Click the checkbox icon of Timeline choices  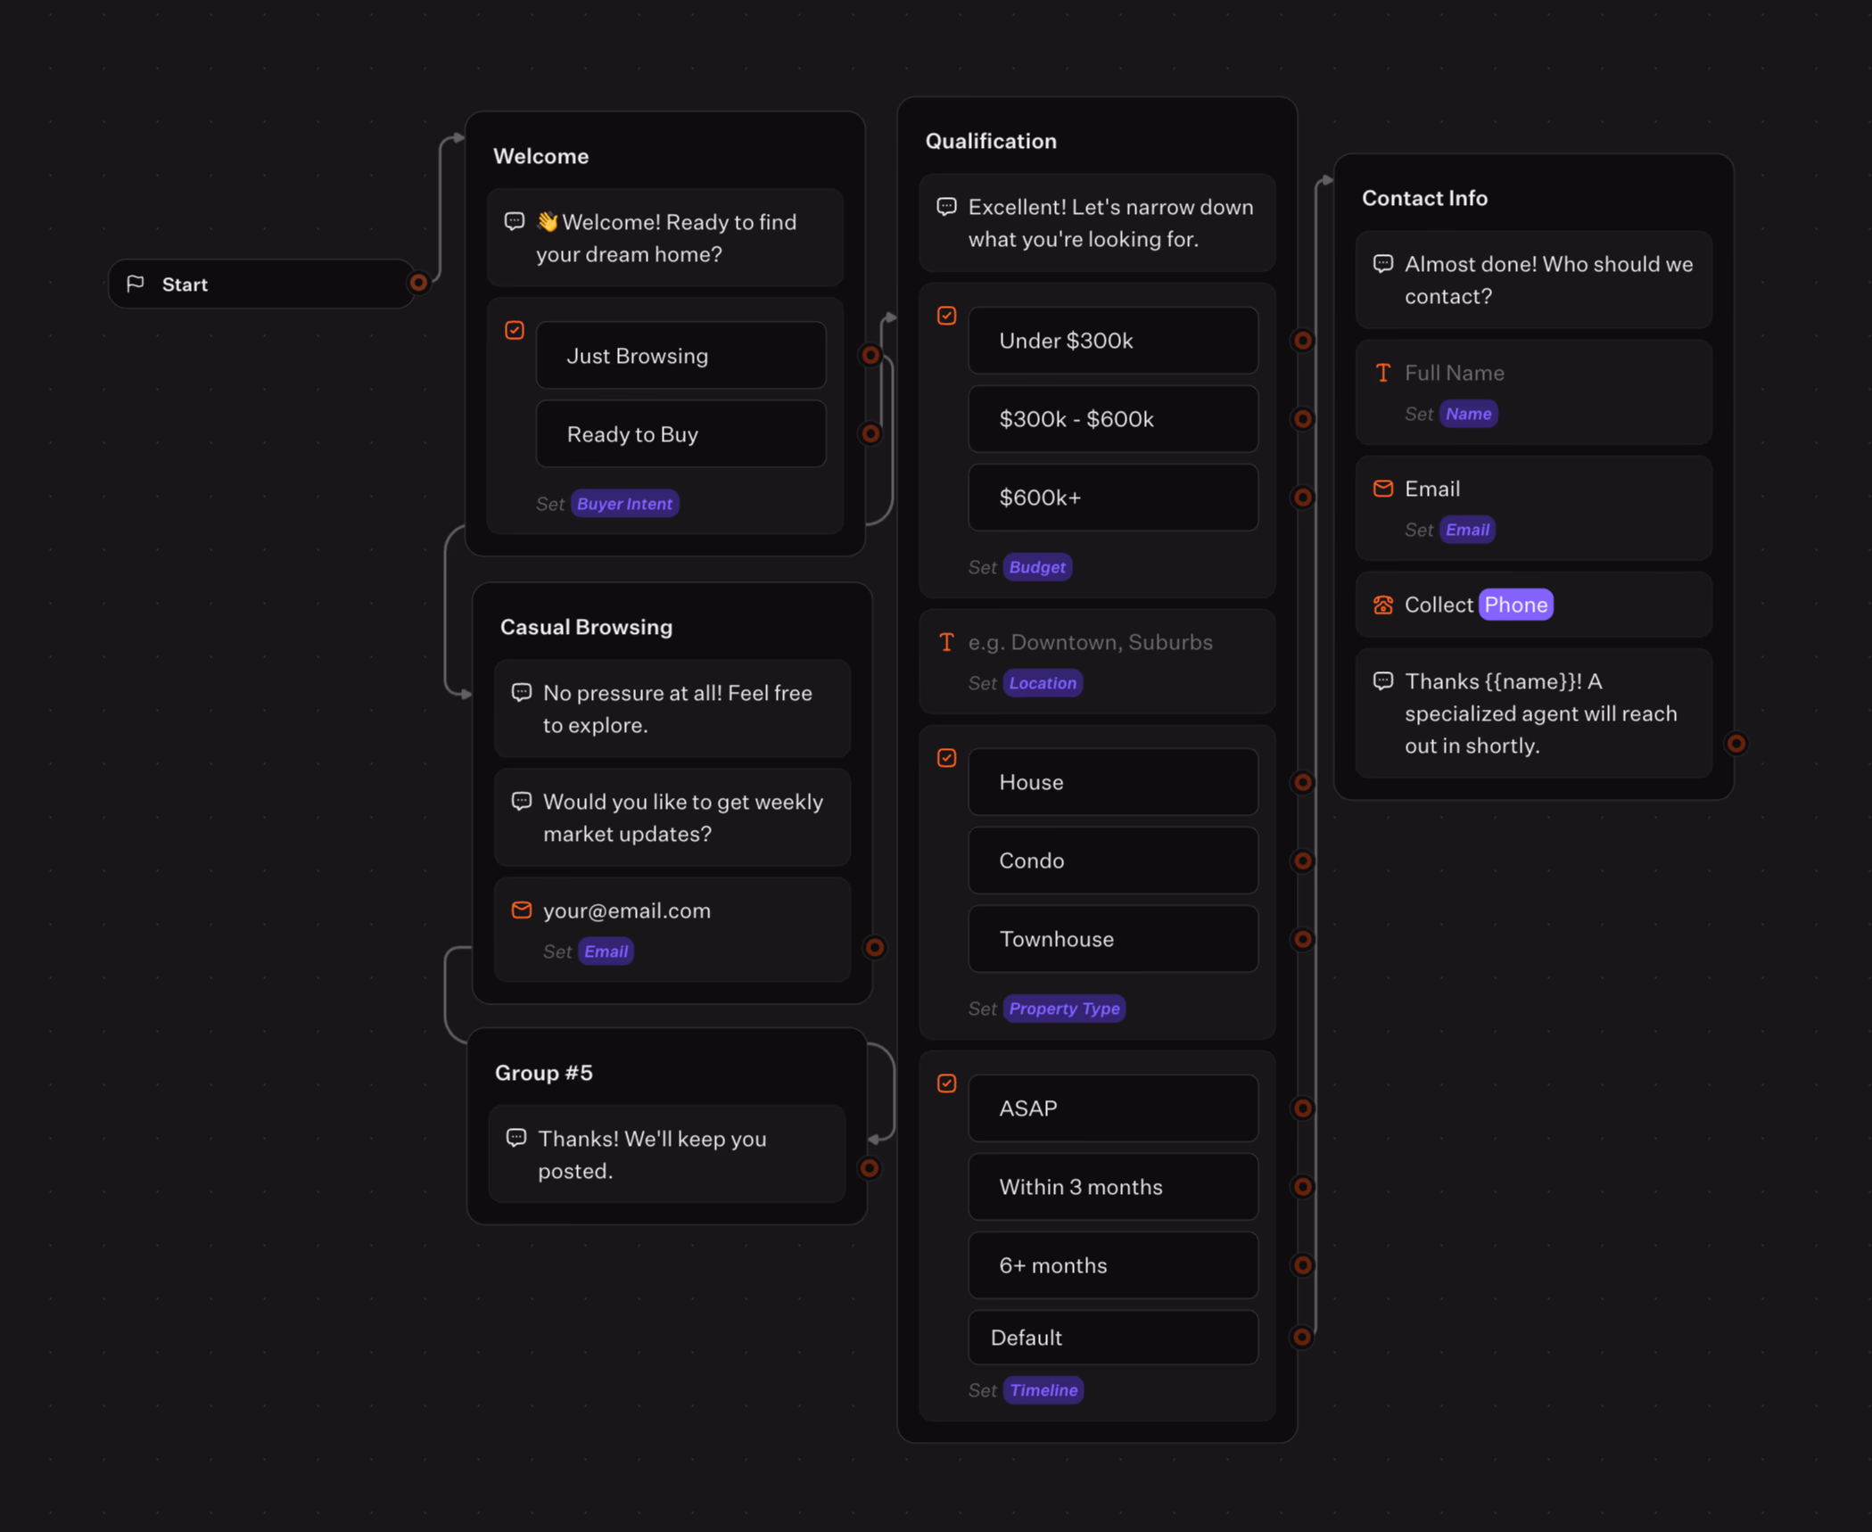(946, 1083)
